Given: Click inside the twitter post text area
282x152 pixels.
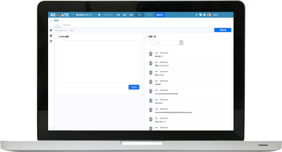Looking at the screenshot, I should (98, 61).
